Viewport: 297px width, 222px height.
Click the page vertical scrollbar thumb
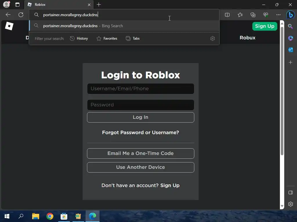pos(282,91)
